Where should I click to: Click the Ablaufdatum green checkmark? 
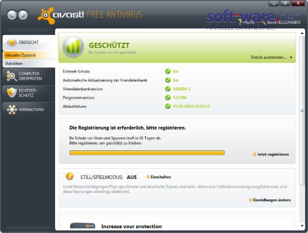point(168,106)
